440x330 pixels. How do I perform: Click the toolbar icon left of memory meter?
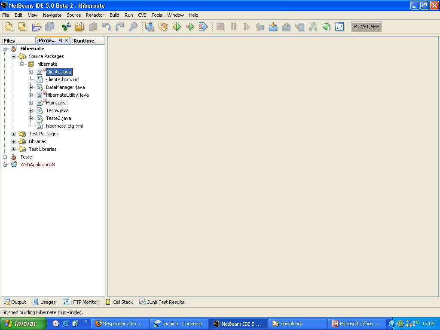(x=339, y=27)
